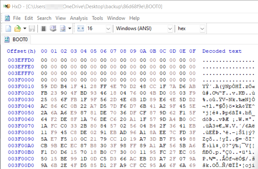
Task: Click byte 59 at offset 003F0010
Action: pyautogui.click(x=44, y=86)
